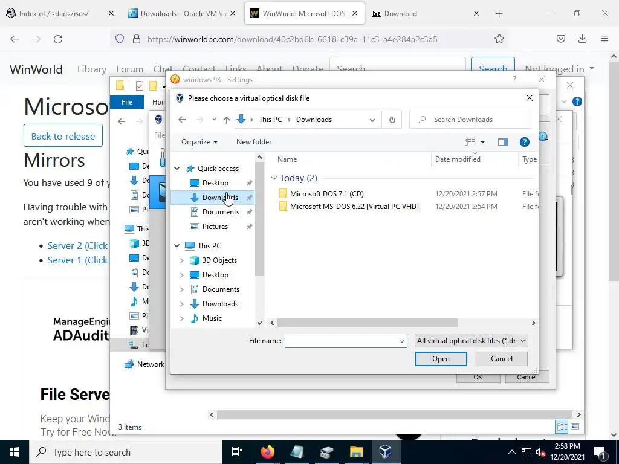
Task: Open the Organize menu
Action: click(199, 141)
